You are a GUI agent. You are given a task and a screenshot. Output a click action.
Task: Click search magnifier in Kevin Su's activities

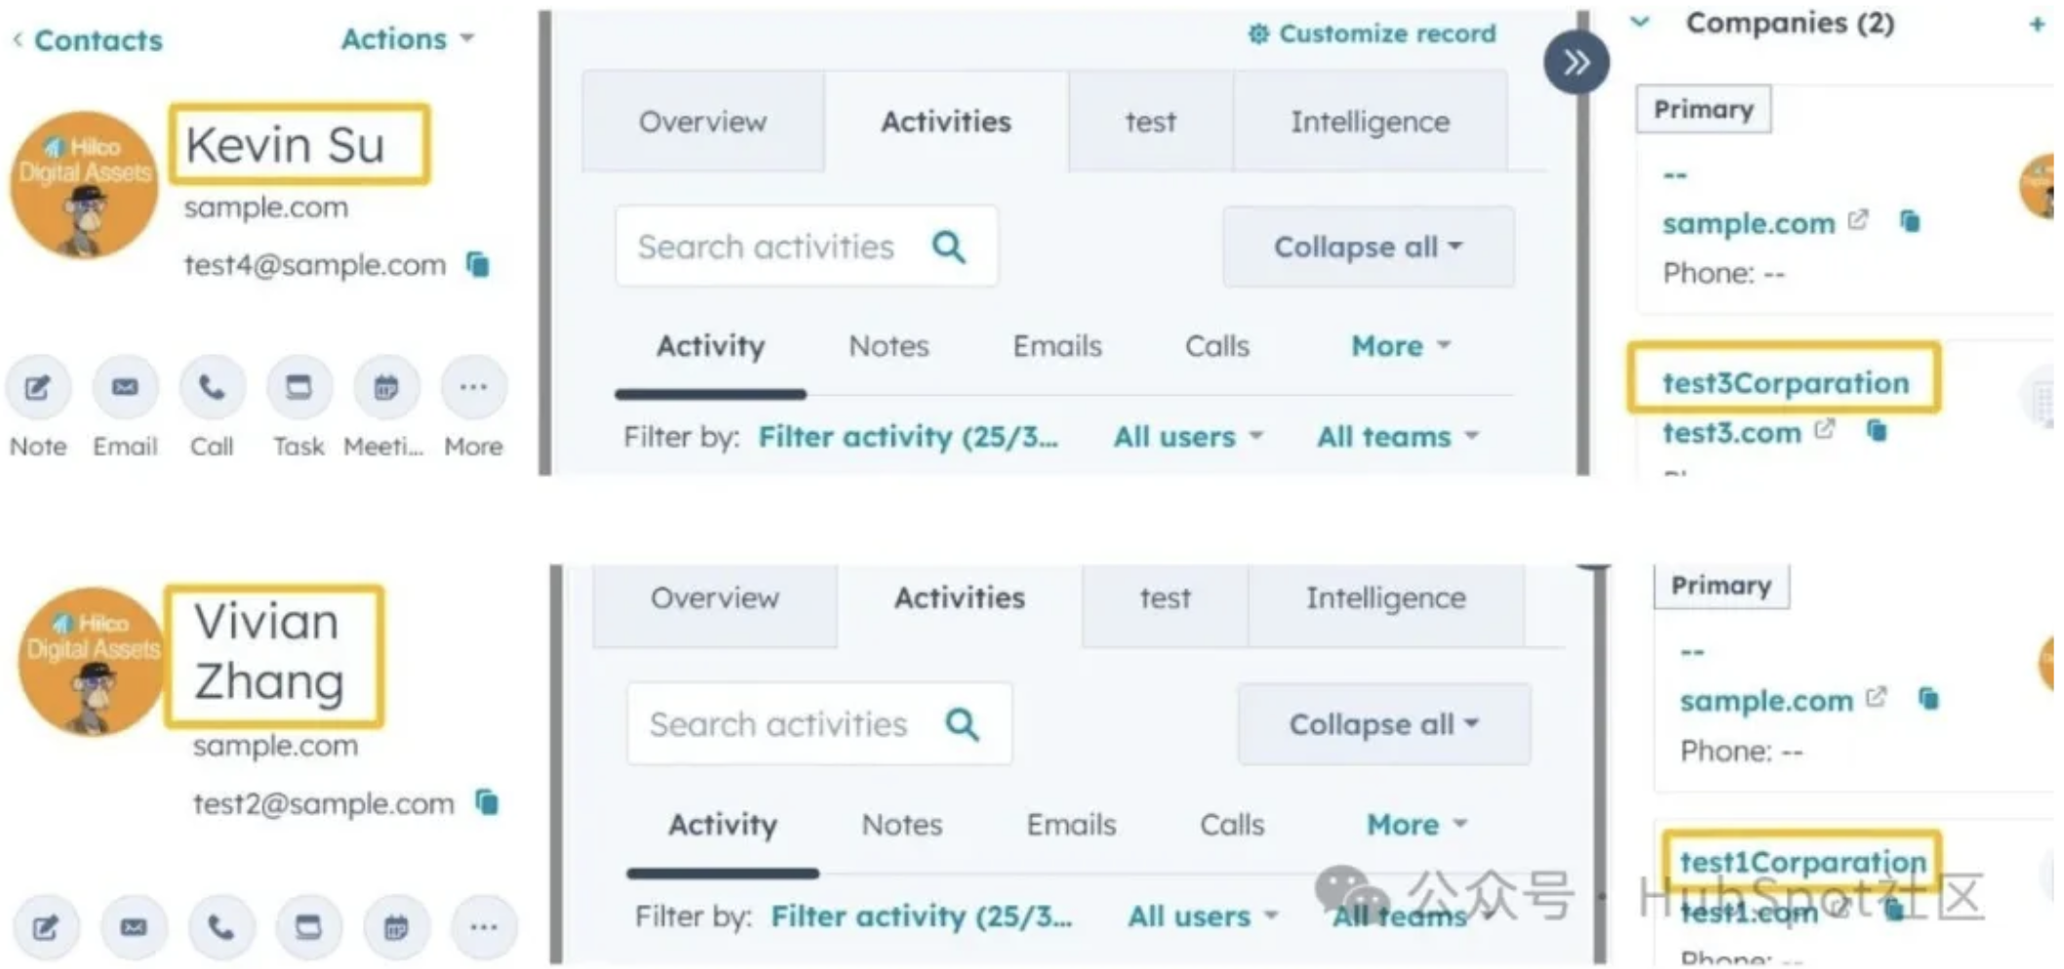948,247
